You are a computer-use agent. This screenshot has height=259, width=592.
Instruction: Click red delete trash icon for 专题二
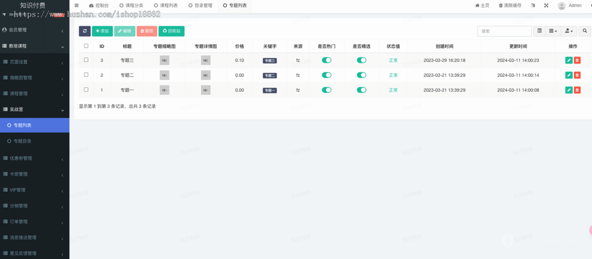point(577,75)
